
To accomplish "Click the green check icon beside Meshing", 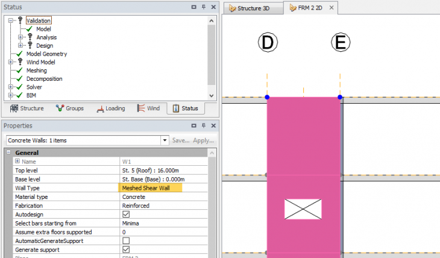I will 20,71.
